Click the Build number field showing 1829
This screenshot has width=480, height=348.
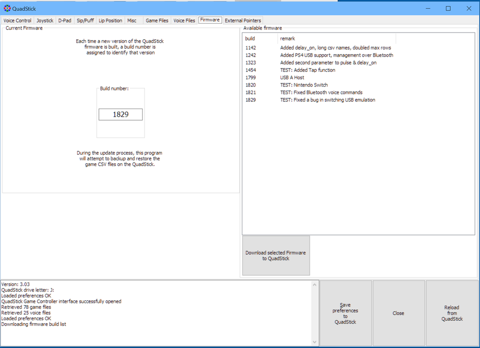pos(120,114)
